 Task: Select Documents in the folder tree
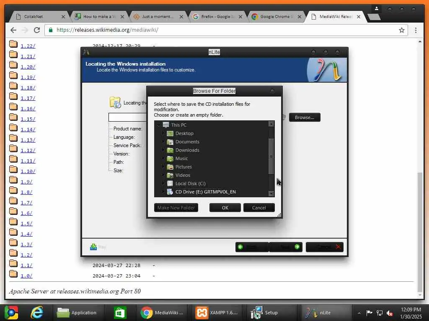(x=187, y=142)
